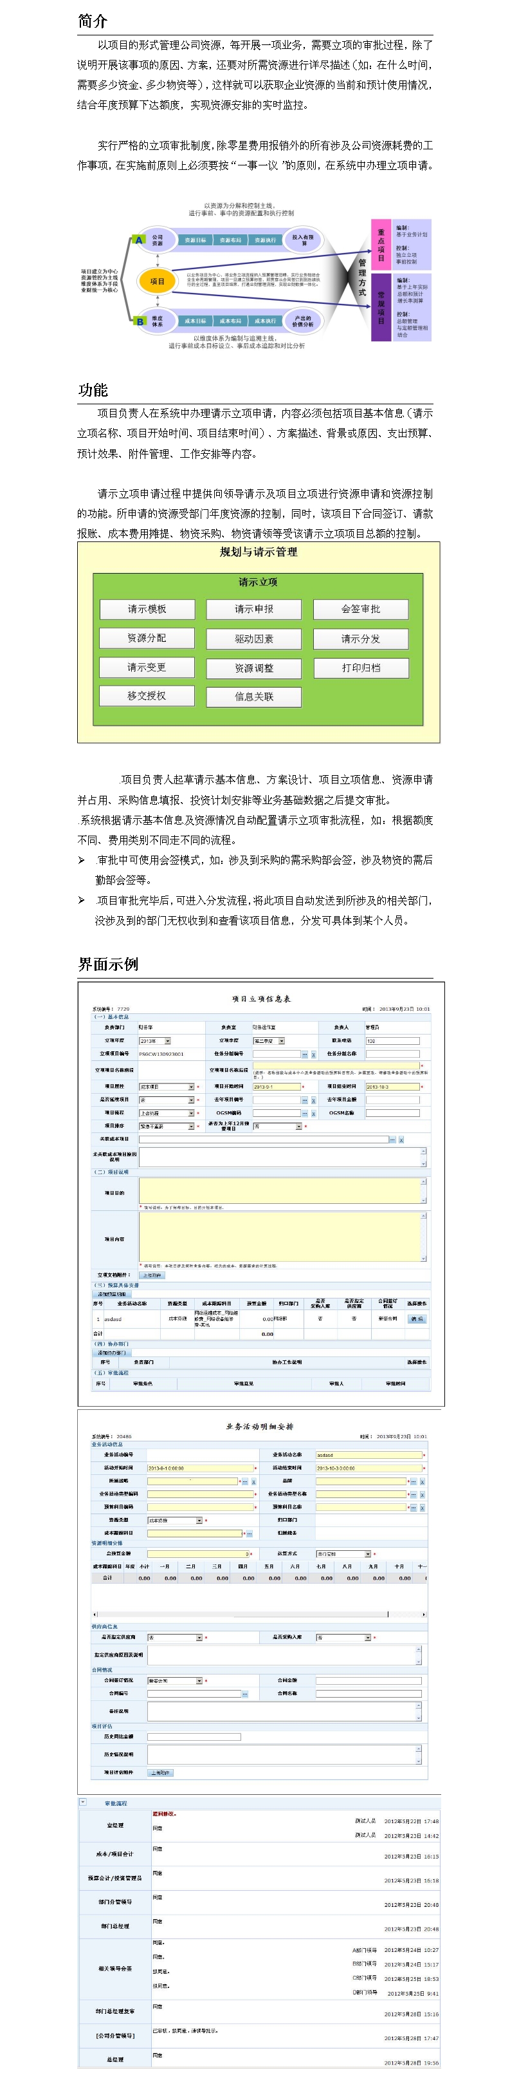
Task: Collapse the 审批流程 section toggle
Action: coord(83,1803)
